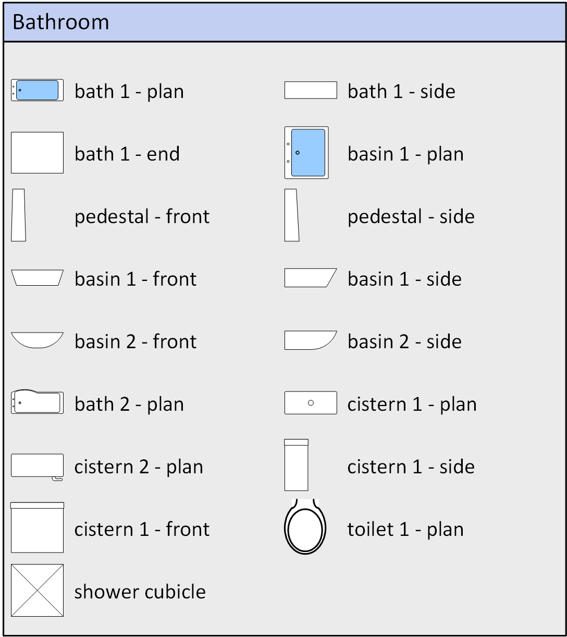Click the Bathroom library title bar

tap(283, 22)
